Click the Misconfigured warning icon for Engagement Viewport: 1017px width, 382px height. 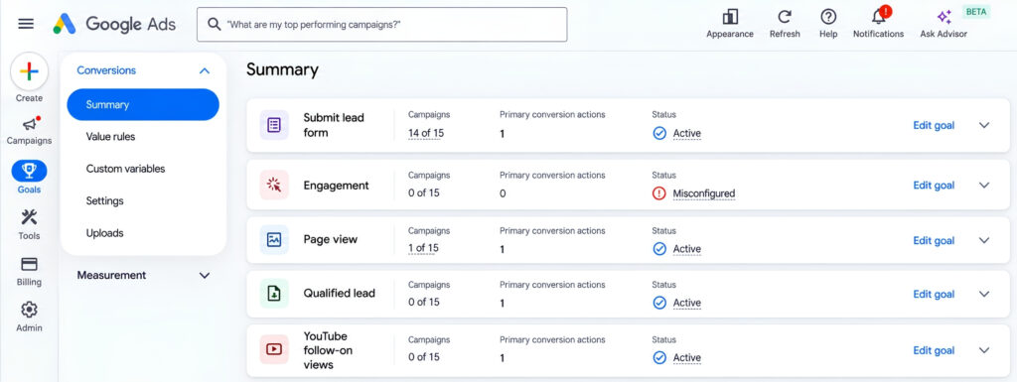pos(659,192)
